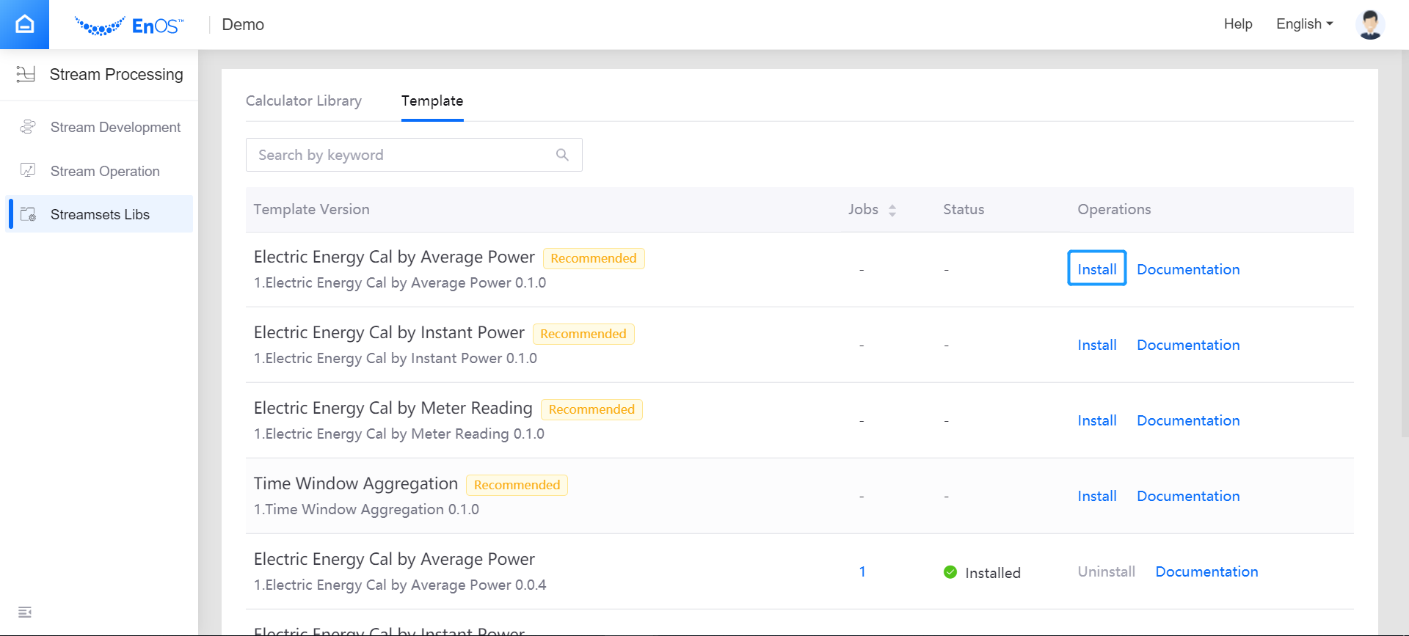Screen dimensions: 1409x636
Task: Install the Time Window Aggregation template
Action: (1096, 496)
